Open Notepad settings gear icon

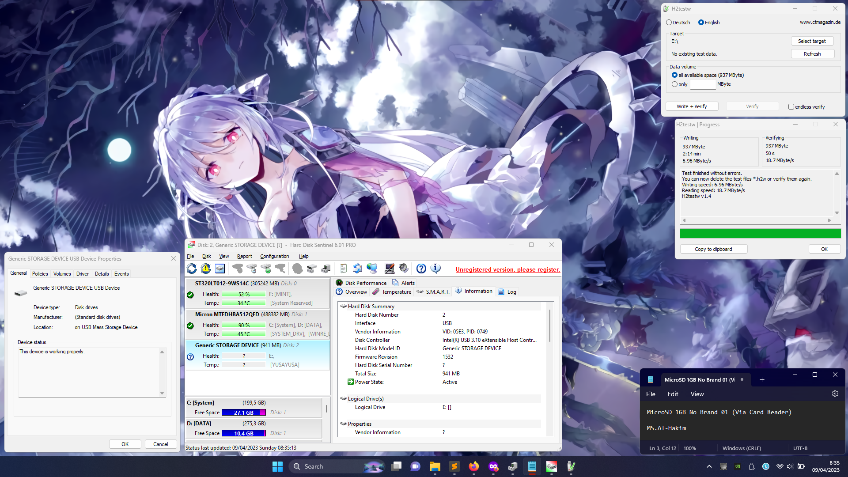pos(835,394)
